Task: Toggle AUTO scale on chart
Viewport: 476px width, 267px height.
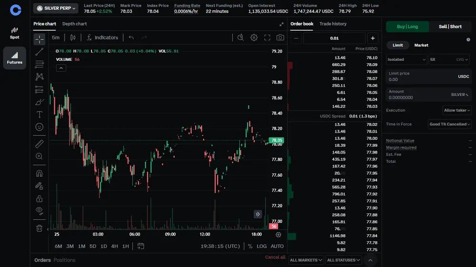Action: 277,246
